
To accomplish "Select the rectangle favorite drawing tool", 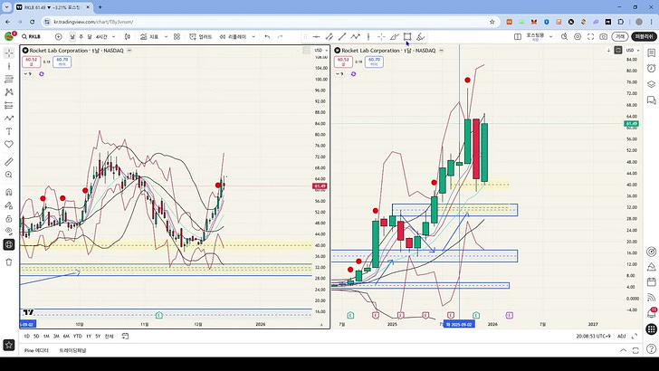I will tap(407, 37).
